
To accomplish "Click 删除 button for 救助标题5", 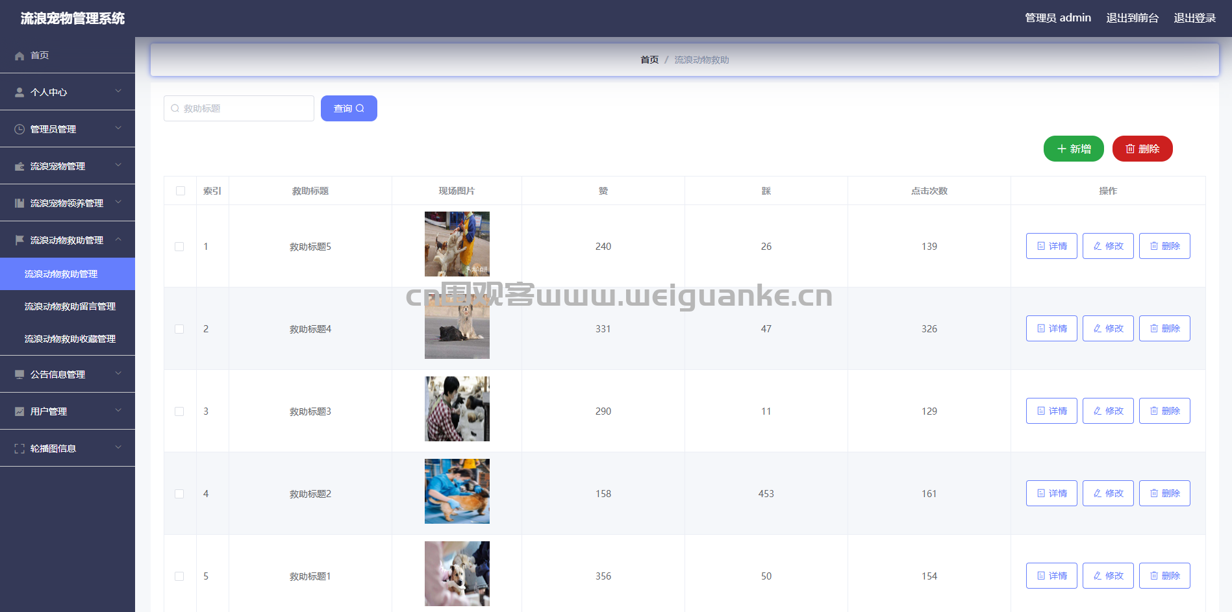I will [1164, 246].
